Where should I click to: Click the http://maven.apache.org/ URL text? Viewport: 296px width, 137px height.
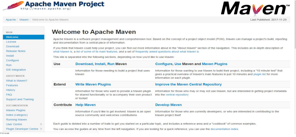[46, 9]
